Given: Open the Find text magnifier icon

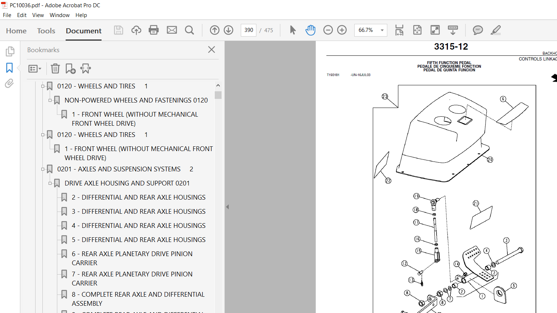Looking at the screenshot, I should coord(189,30).
